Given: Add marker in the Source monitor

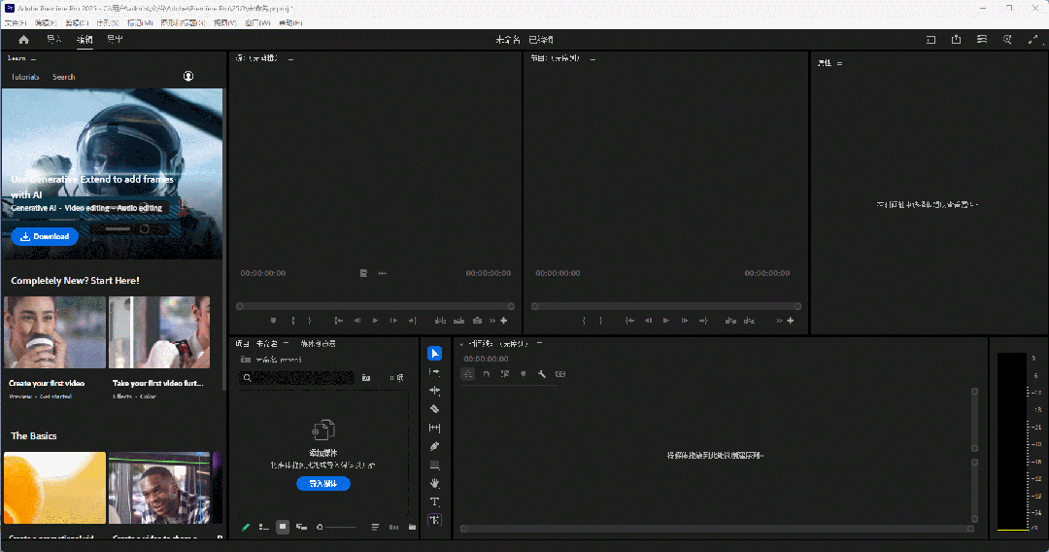Looking at the screenshot, I should tap(273, 321).
